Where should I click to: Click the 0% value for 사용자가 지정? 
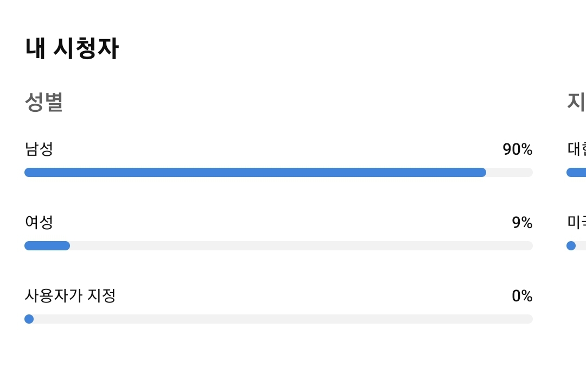tap(522, 296)
